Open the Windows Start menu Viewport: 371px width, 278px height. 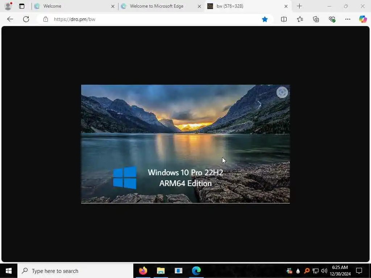tap(9, 271)
